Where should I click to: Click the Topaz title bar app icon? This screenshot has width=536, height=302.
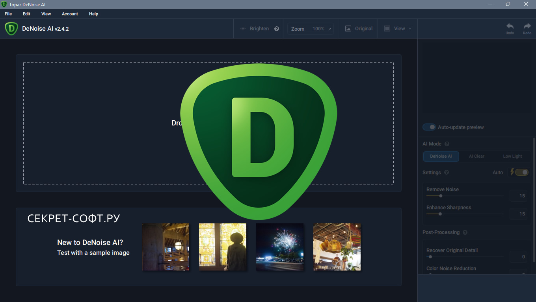point(4,4)
